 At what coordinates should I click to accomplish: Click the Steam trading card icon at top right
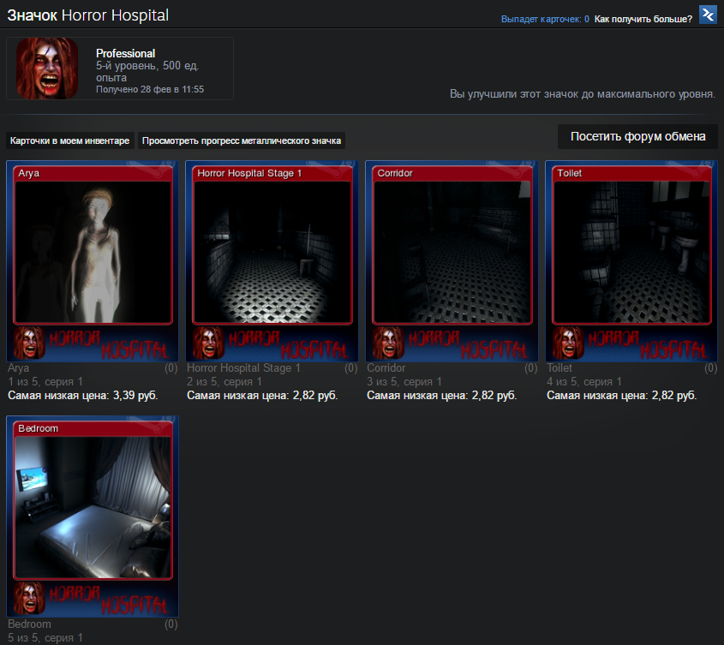[708, 15]
